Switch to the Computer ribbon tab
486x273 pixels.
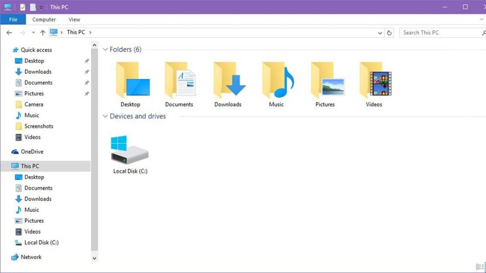point(44,19)
